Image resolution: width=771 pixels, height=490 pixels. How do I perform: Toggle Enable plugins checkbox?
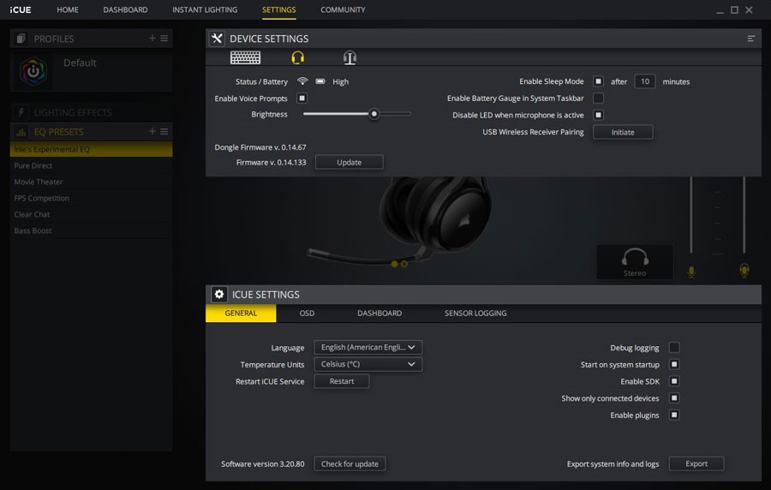[x=674, y=415]
